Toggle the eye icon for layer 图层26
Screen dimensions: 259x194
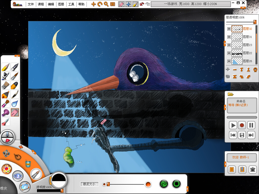(x=229, y=61)
